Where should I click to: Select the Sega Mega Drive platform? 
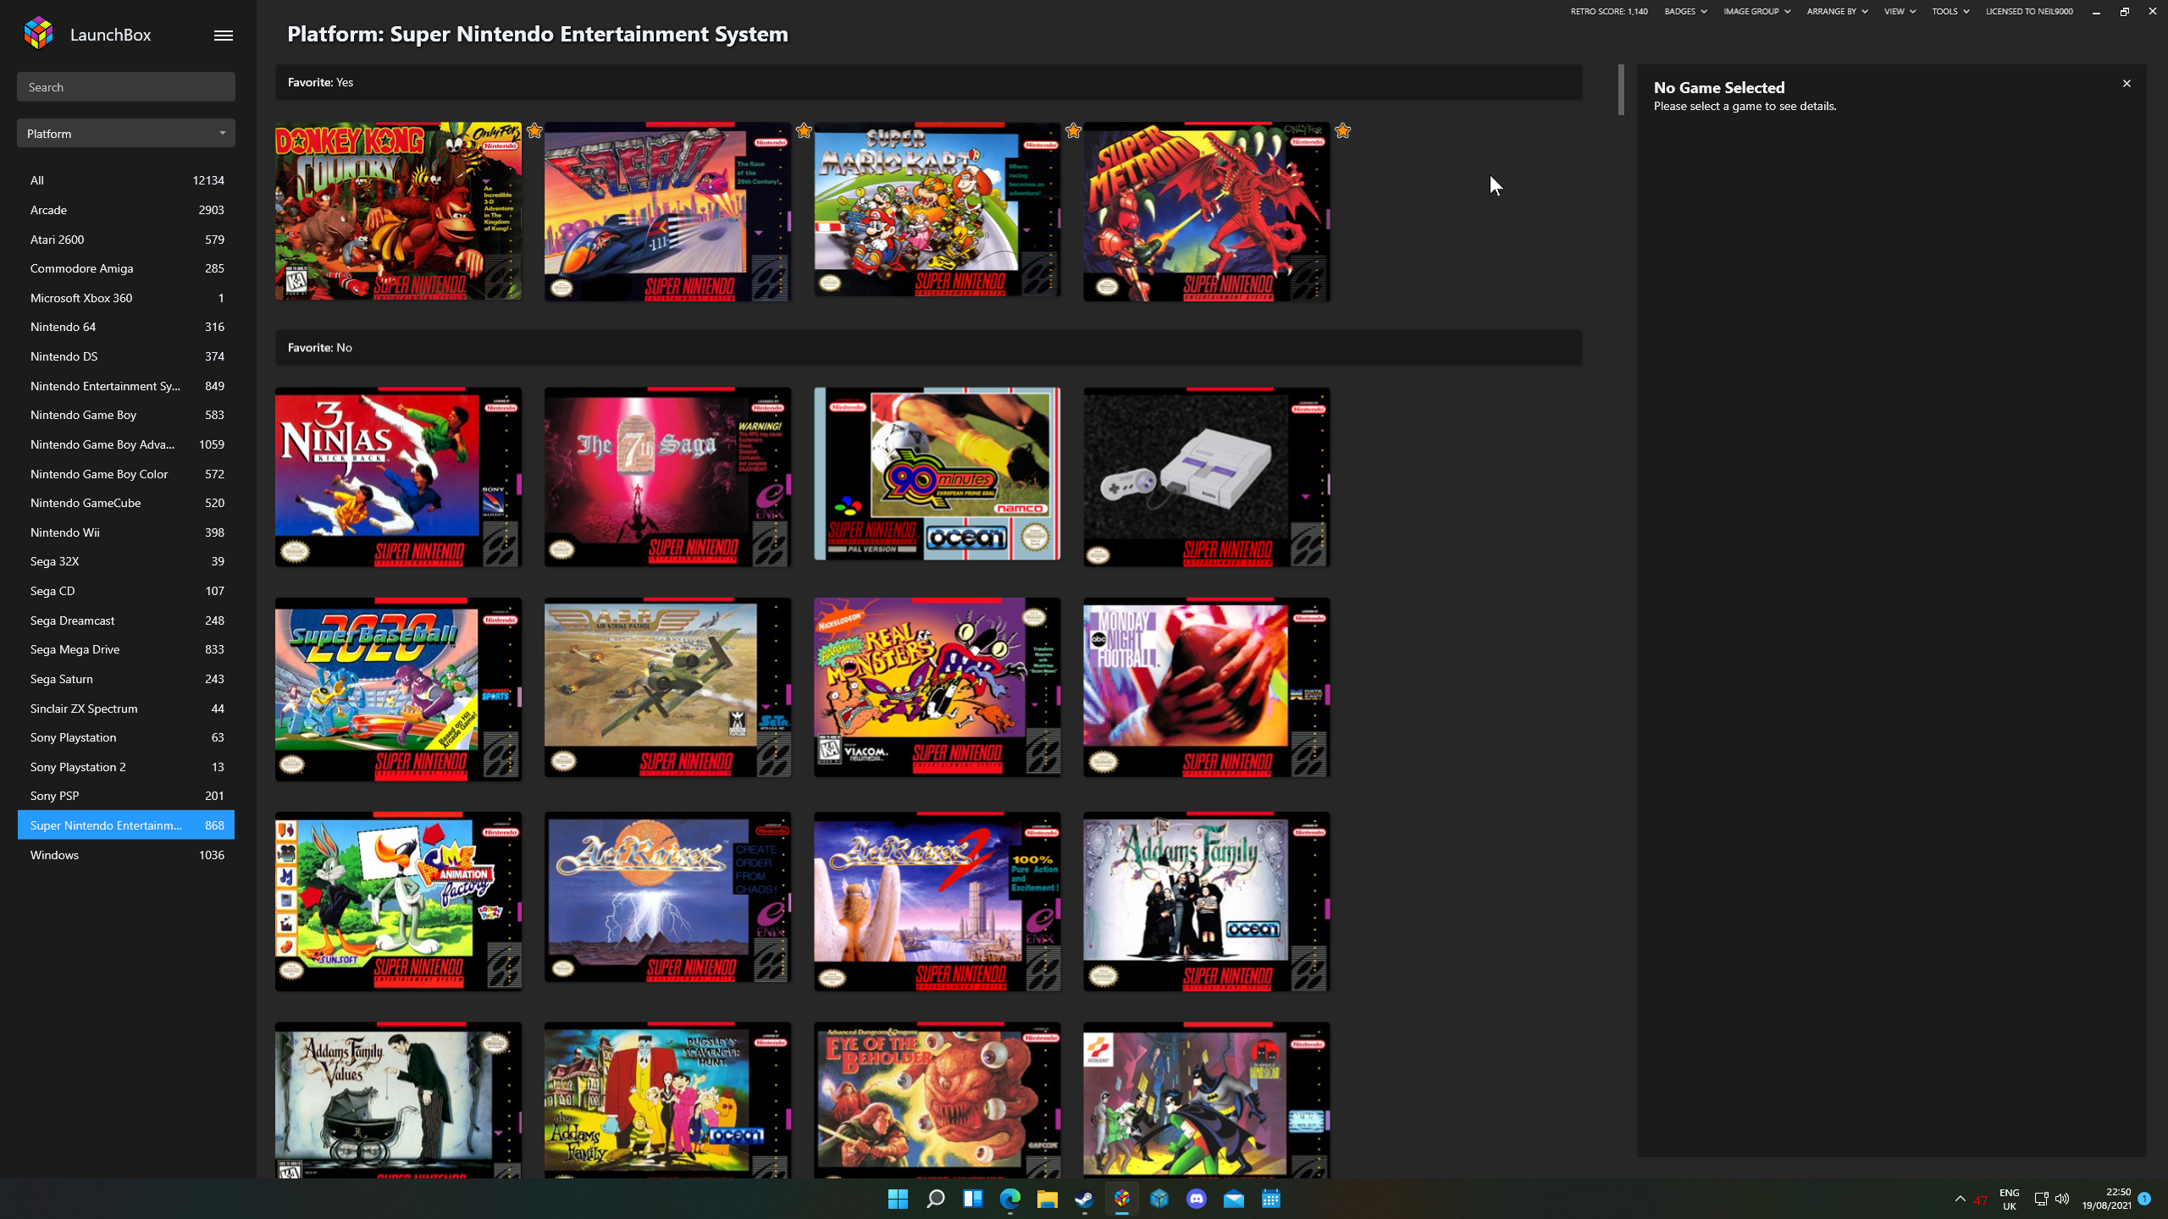coord(126,649)
